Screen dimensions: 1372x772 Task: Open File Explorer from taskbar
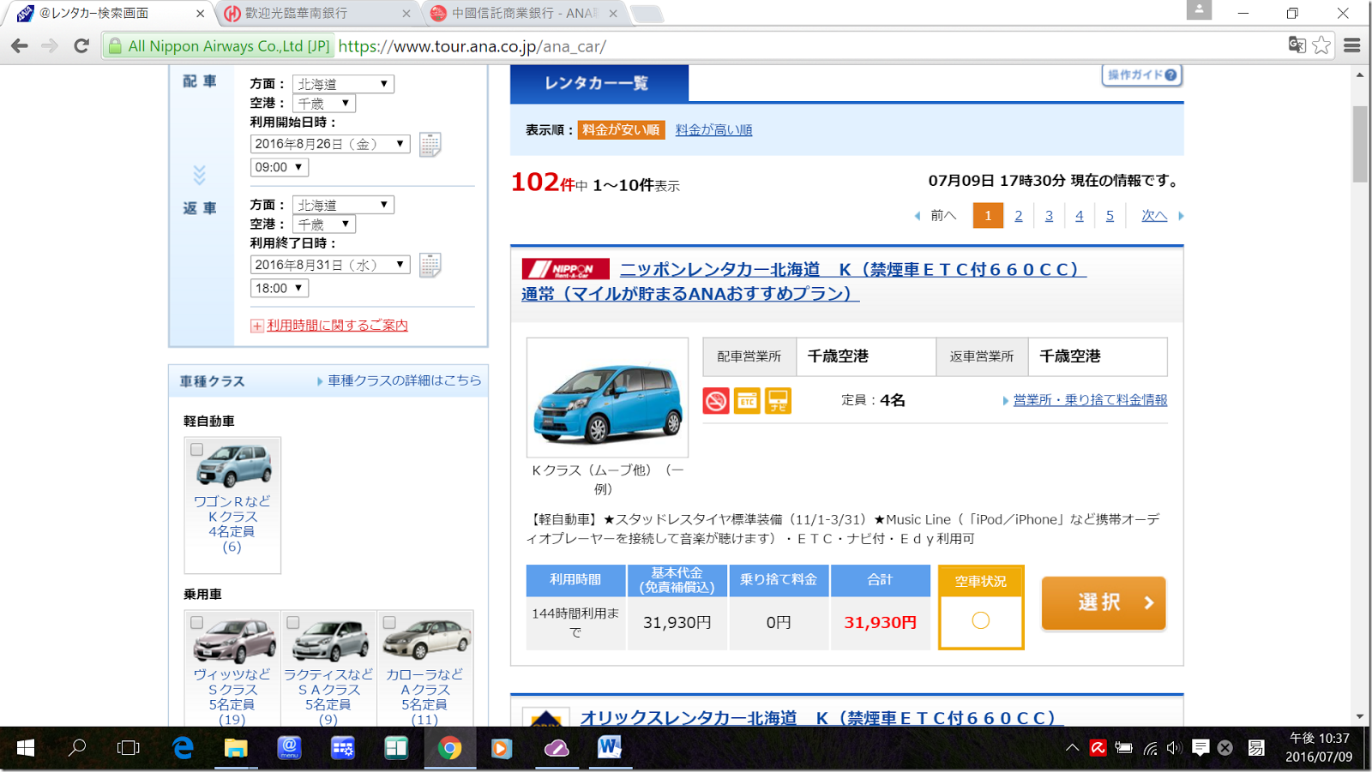coord(236,748)
